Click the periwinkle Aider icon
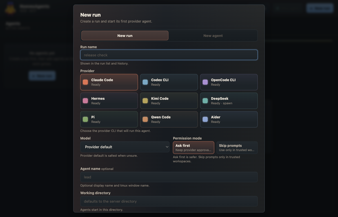The image size is (338, 217). pos(205,119)
